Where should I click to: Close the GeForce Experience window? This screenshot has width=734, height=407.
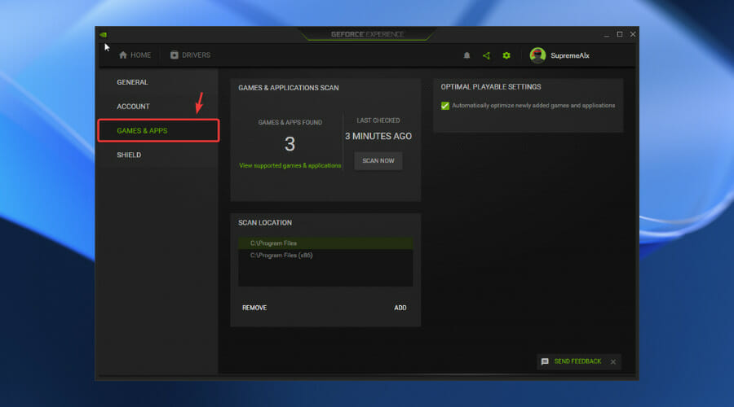(633, 34)
